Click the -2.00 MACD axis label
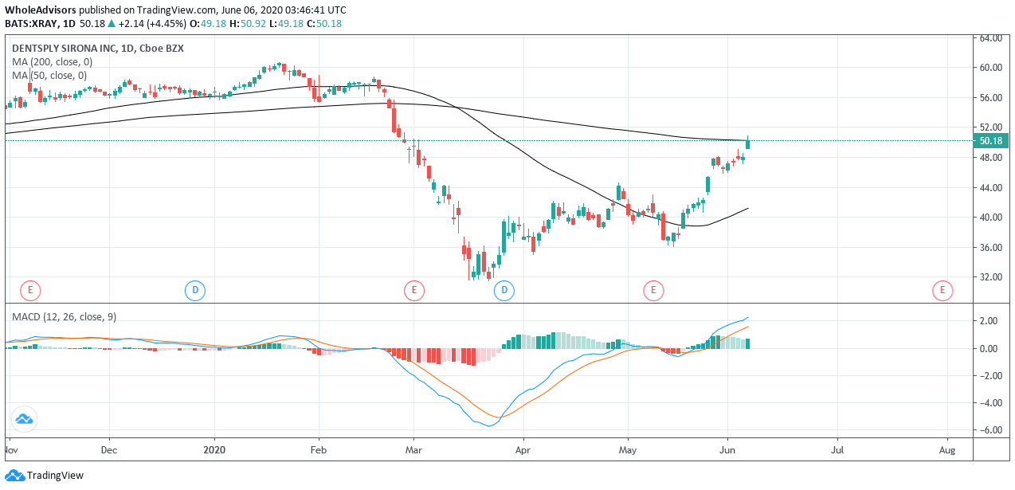 (x=990, y=376)
